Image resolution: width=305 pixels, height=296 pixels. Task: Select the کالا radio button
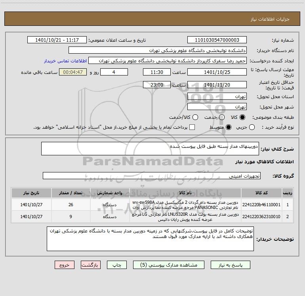pos(242,117)
